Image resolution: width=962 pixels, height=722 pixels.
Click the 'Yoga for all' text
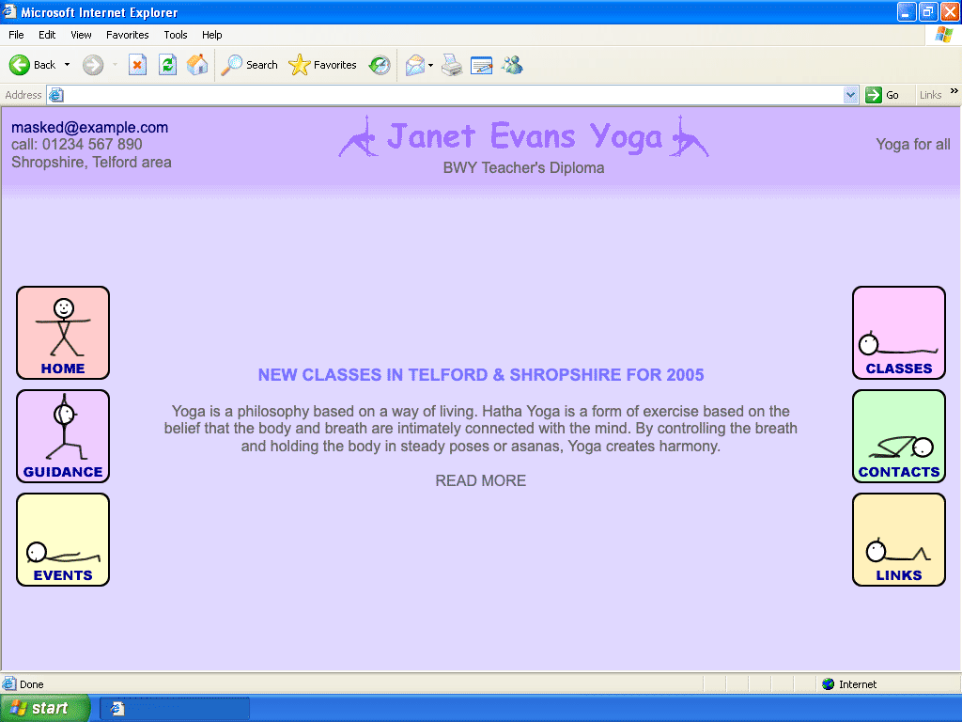pyautogui.click(x=913, y=144)
